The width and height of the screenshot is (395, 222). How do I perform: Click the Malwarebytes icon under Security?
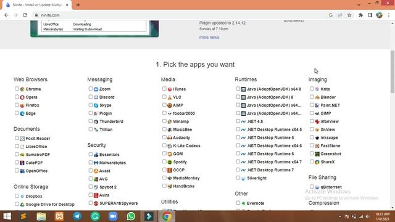click(x=96, y=163)
